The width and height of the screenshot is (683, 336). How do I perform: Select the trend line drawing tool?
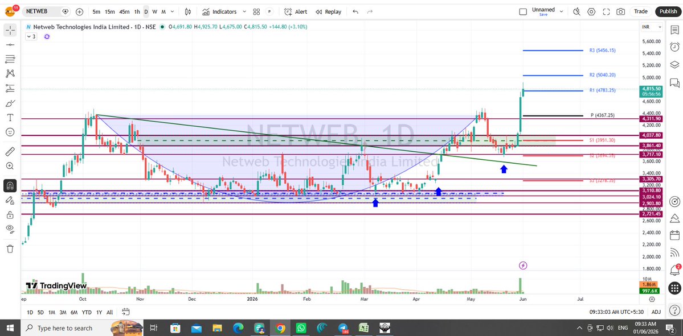click(10, 44)
